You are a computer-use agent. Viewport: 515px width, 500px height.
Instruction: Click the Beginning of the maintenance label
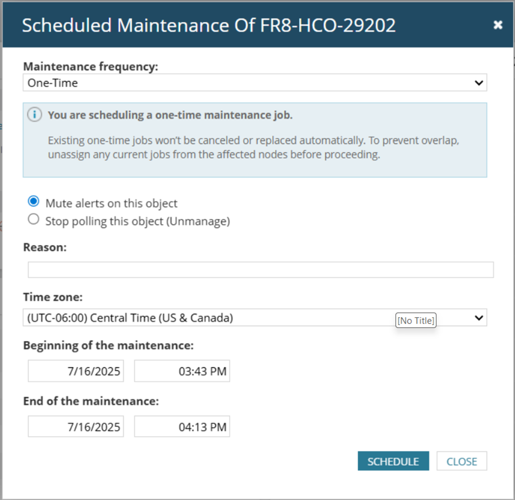click(108, 346)
